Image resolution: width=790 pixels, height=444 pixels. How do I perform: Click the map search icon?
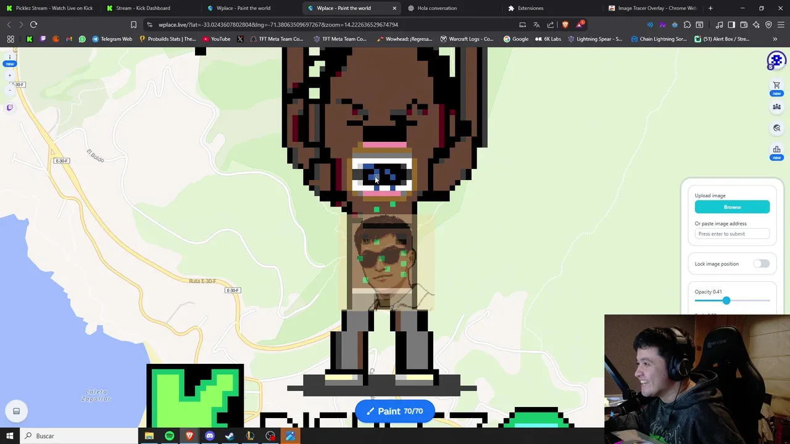pyautogui.click(x=776, y=128)
